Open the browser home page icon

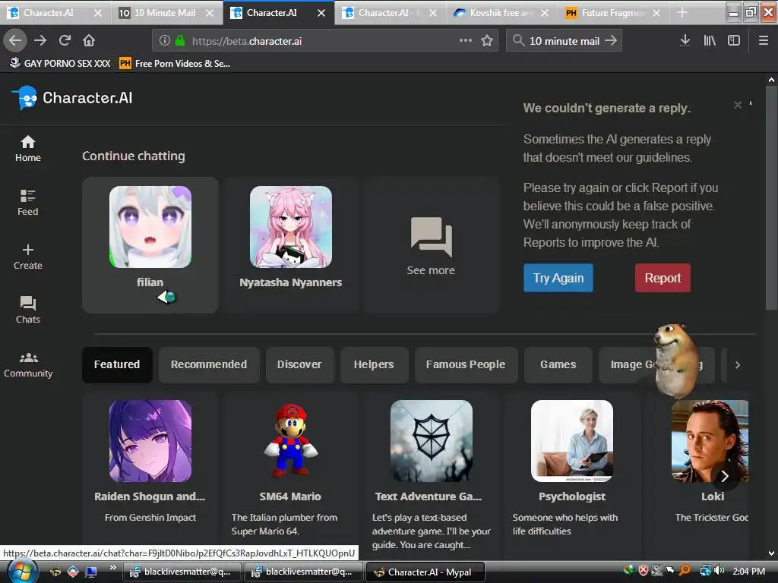tap(89, 40)
